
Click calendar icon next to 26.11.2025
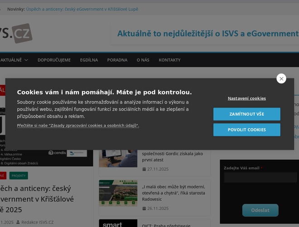pyautogui.click(x=144, y=208)
